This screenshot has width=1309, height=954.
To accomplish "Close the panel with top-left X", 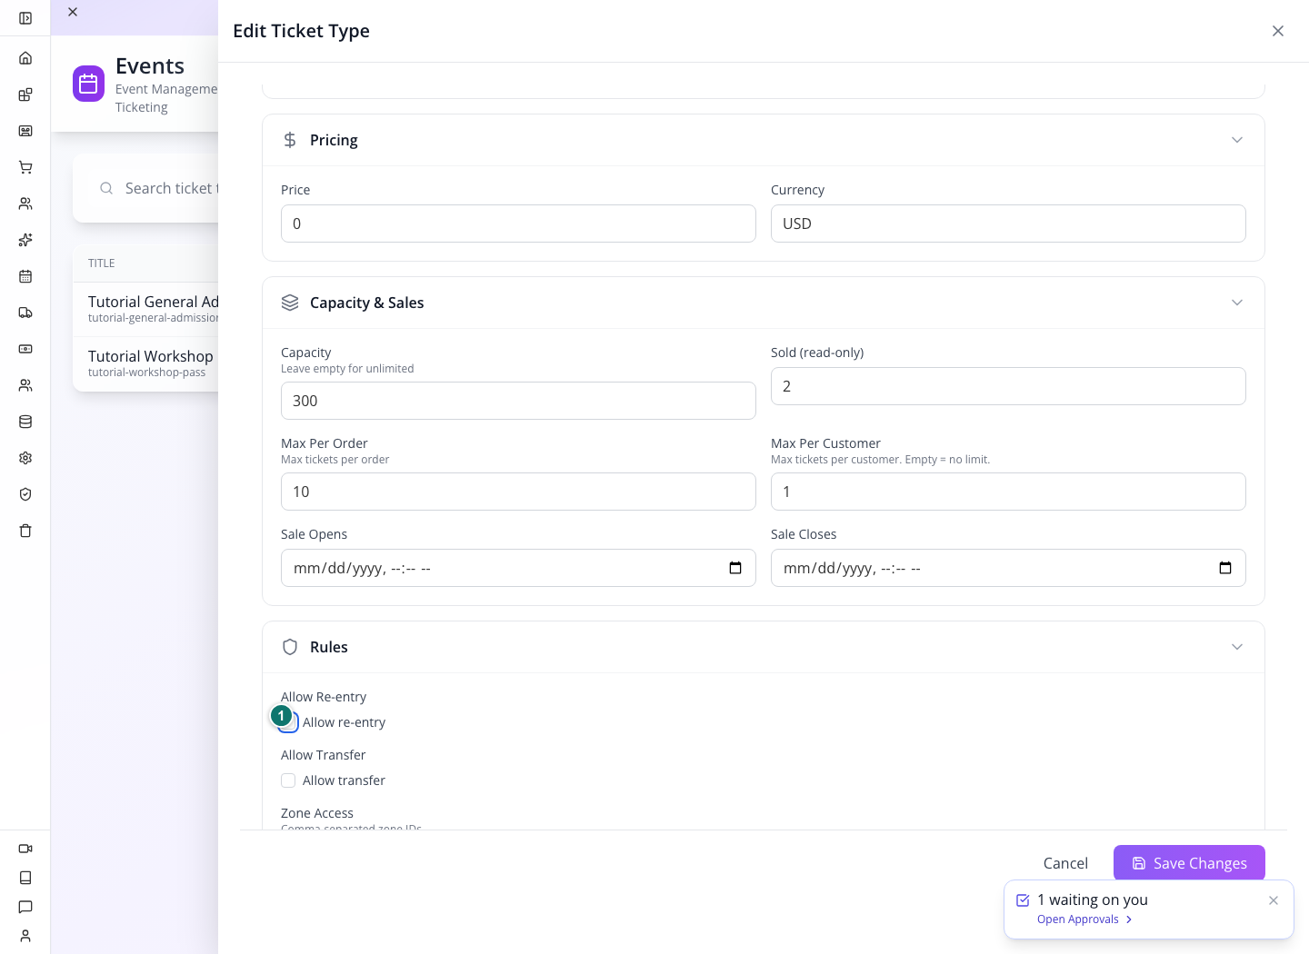I will click(x=73, y=12).
